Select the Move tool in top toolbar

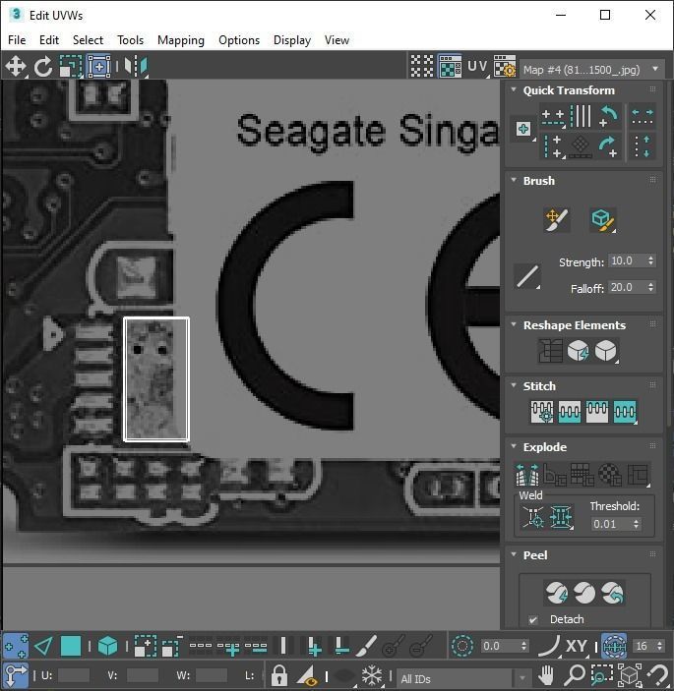[16, 67]
